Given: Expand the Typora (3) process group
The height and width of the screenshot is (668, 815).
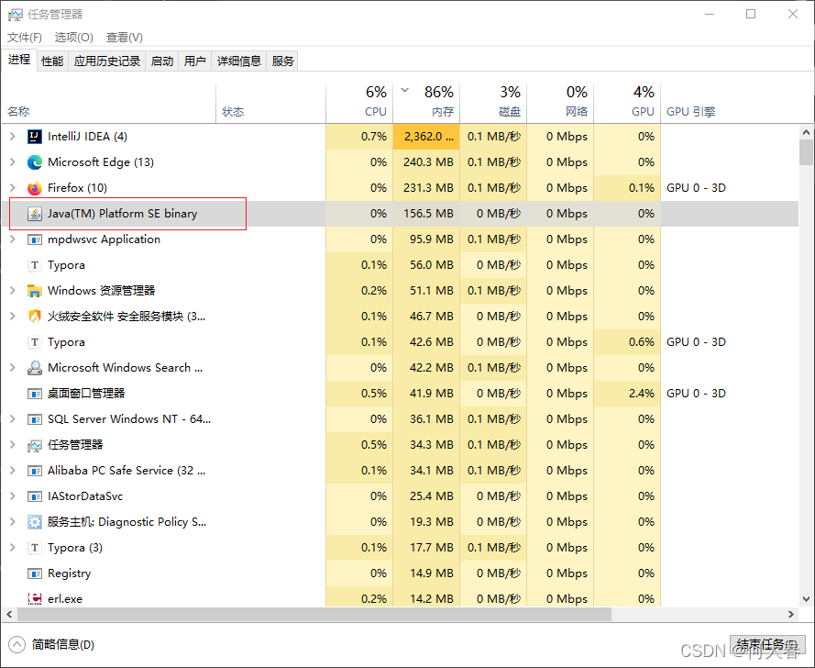Looking at the screenshot, I should tap(13, 548).
